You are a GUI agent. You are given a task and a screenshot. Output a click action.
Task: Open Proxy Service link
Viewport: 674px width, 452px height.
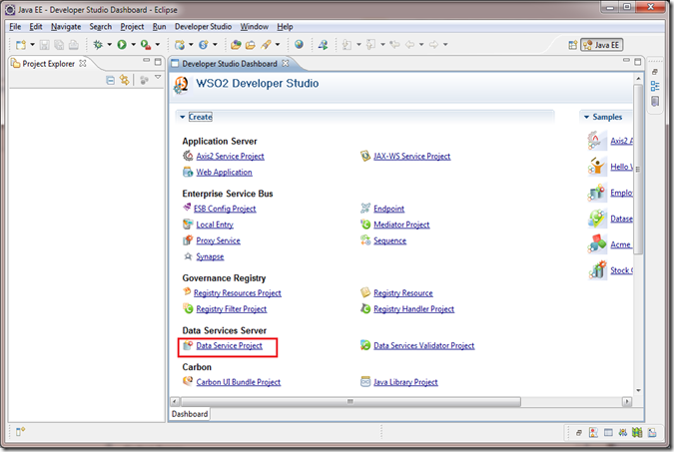218,240
